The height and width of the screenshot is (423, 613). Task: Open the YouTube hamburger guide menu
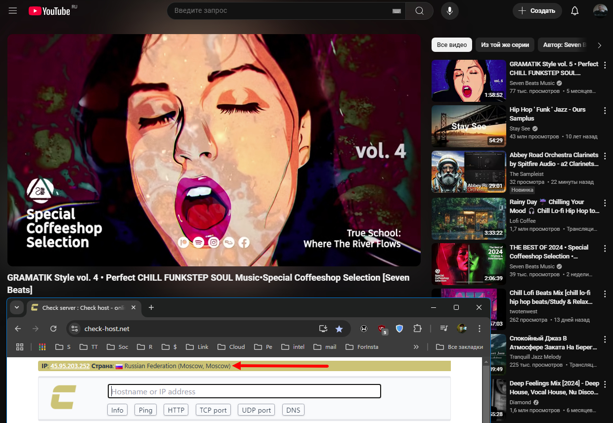(x=13, y=10)
